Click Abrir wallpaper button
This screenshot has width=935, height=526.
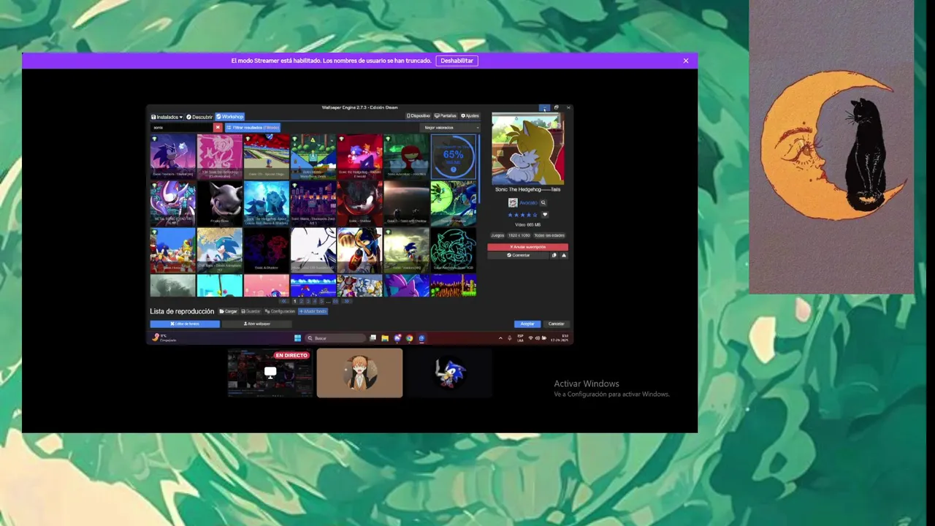click(x=257, y=324)
